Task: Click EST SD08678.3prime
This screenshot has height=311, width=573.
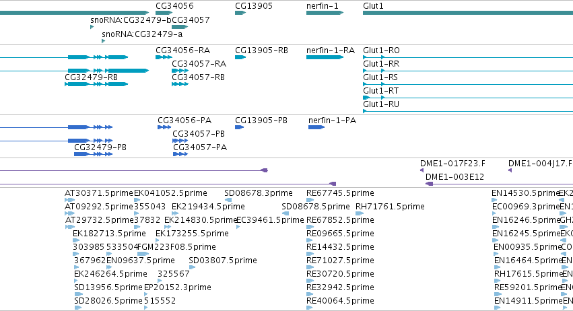Action: pos(259,193)
